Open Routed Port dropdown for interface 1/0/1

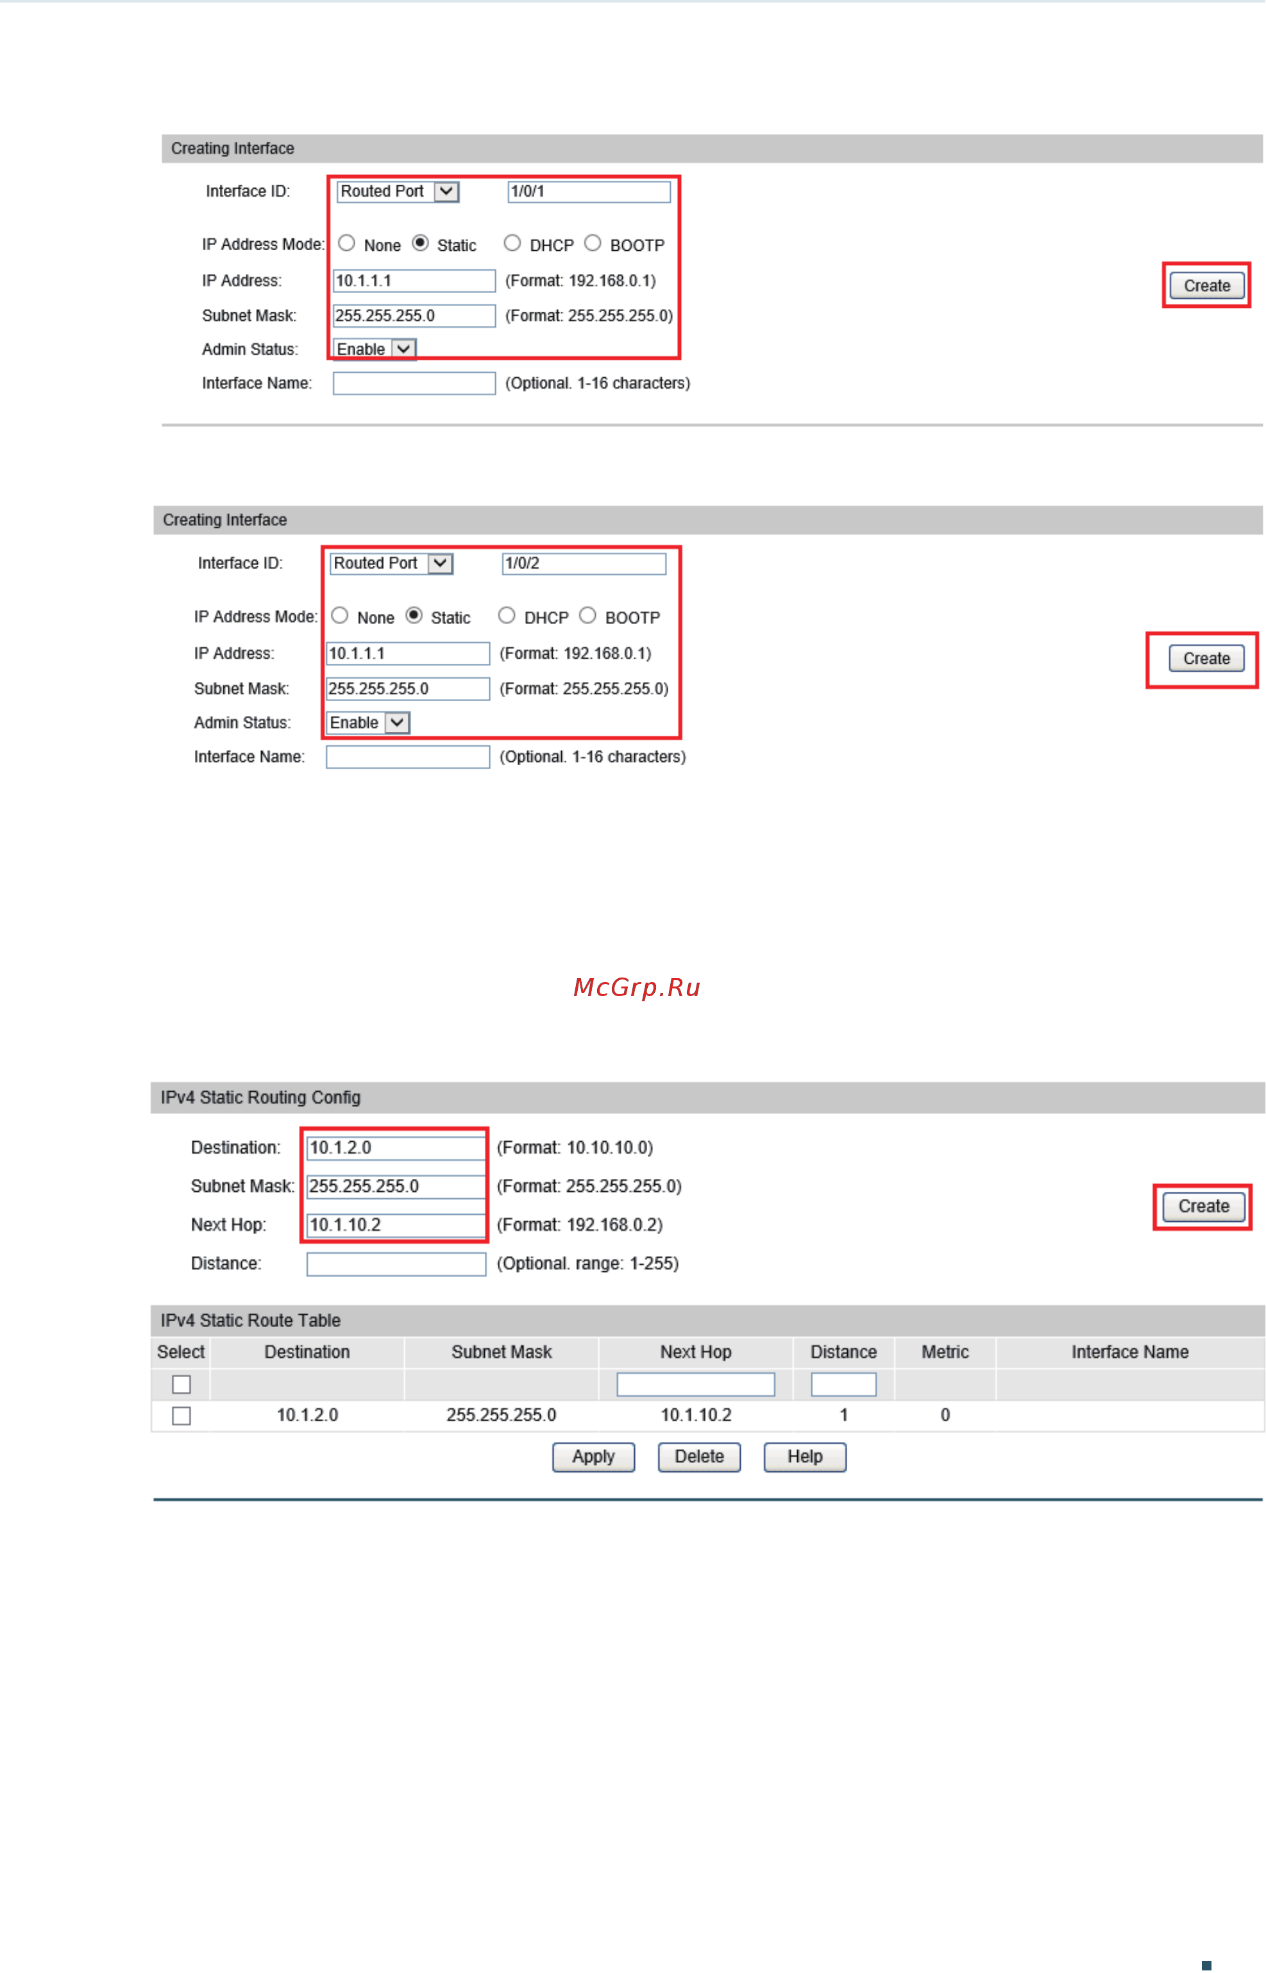pos(398,192)
